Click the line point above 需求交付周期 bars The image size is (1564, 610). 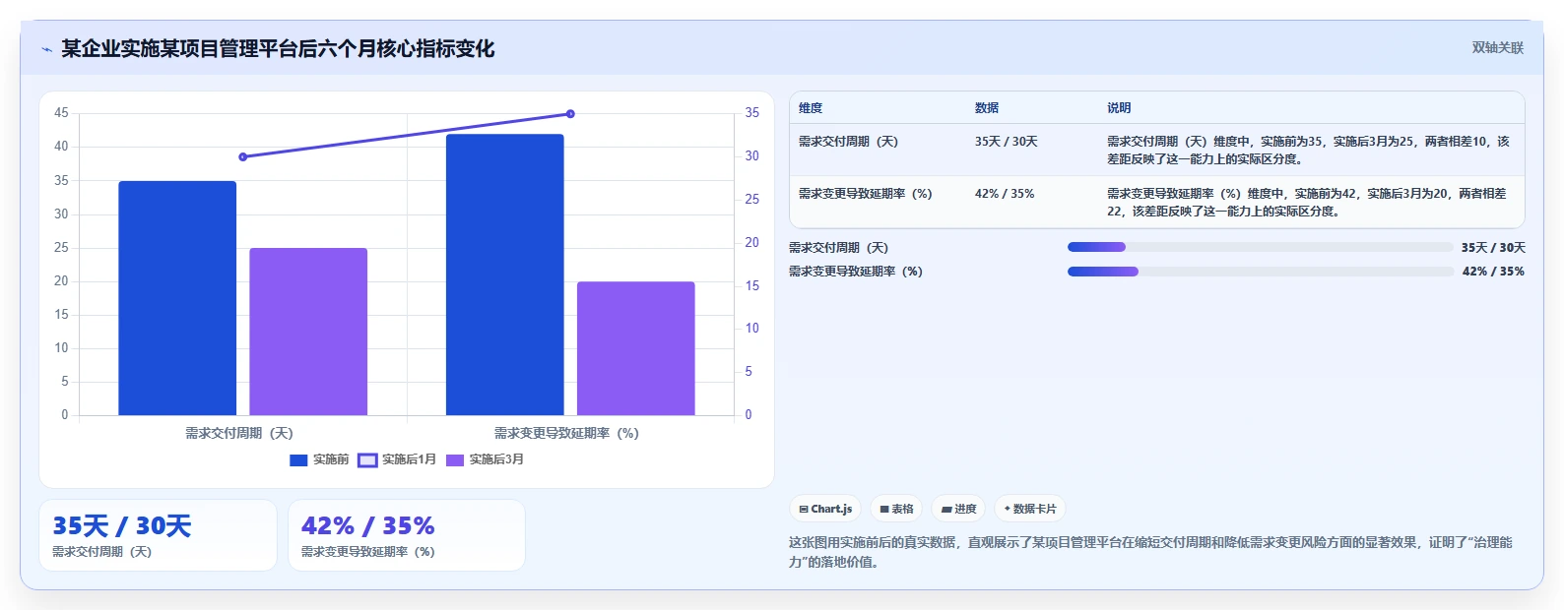(243, 156)
